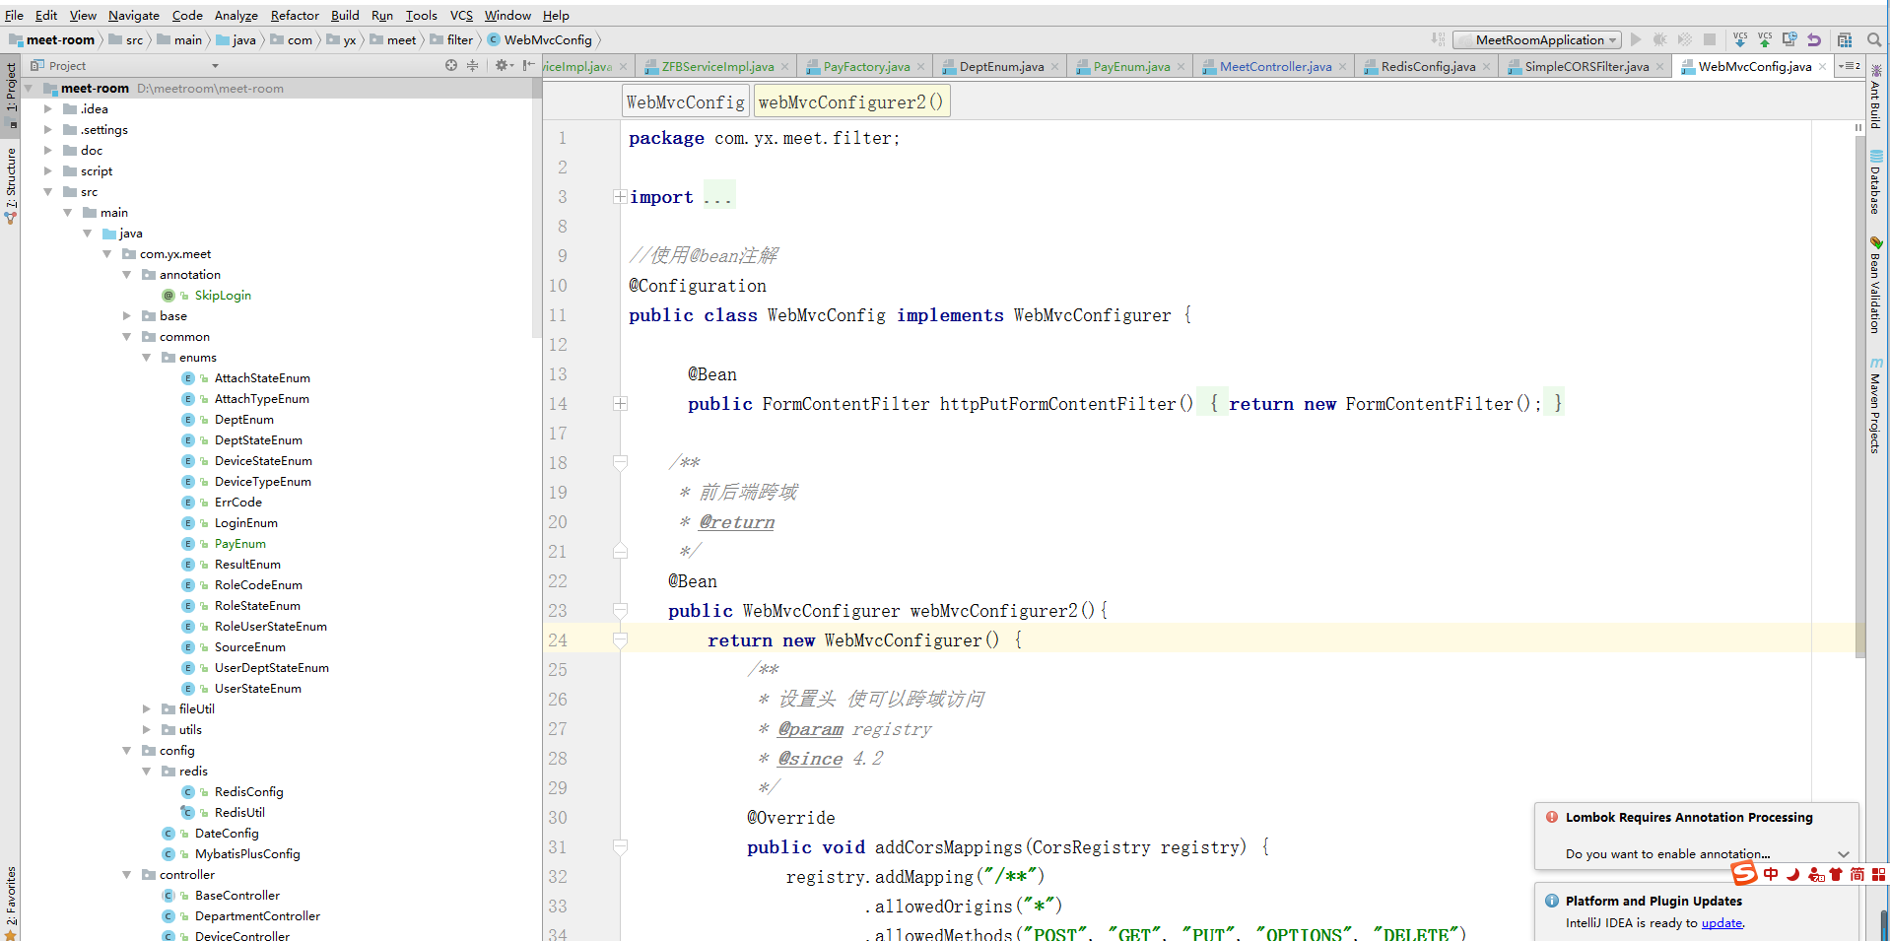Open the Ant Build side panel
The height and width of the screenshot is (941, 1890).
1875,98
